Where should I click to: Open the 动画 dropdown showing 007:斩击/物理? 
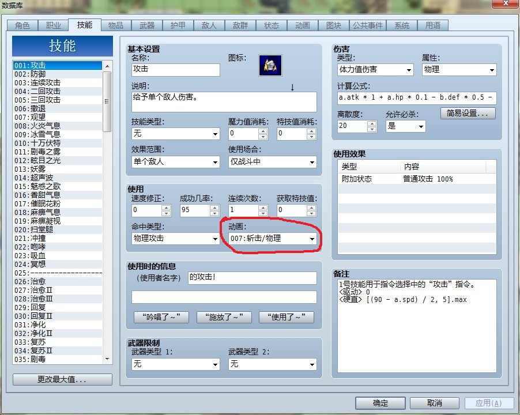pos(273,238)
